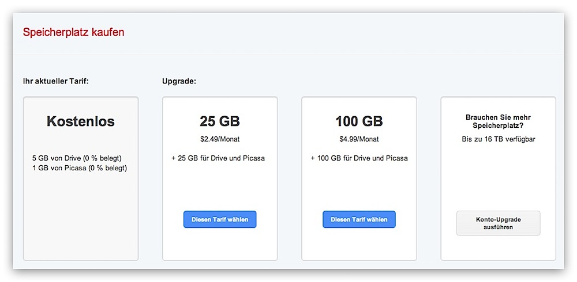This screenshot has width=577, height=282.
Task: Click the Ihr aktueller Tarif label
Action: click(x=55, y=81)
